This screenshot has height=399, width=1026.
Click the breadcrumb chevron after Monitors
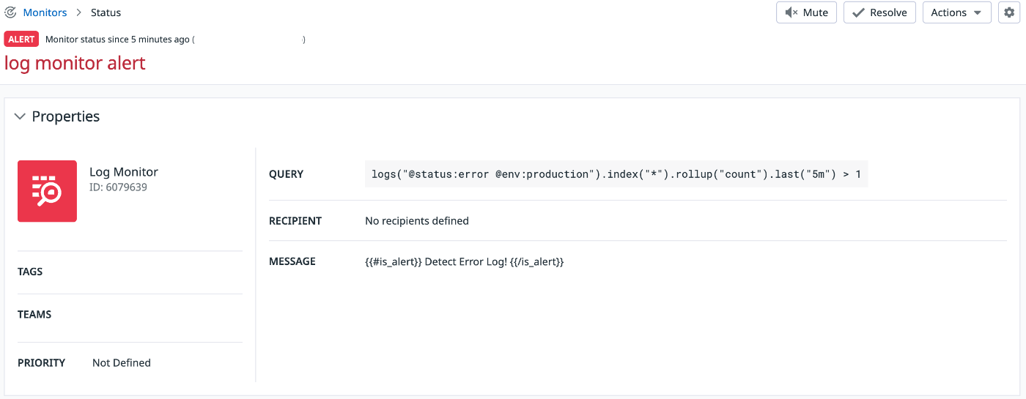[x=79, y=12]
